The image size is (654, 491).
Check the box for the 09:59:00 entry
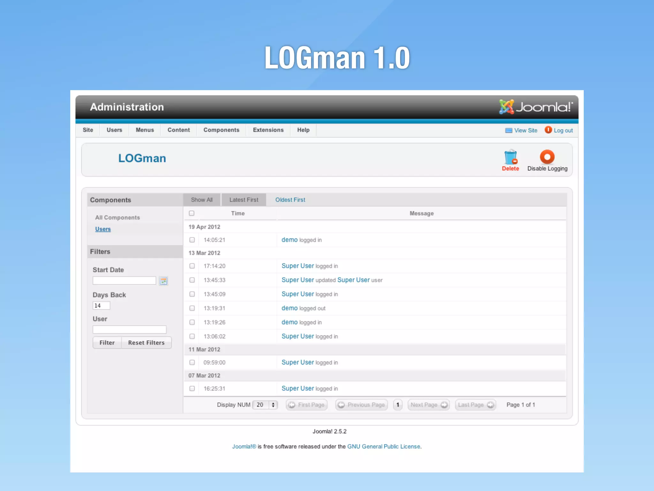192,362
